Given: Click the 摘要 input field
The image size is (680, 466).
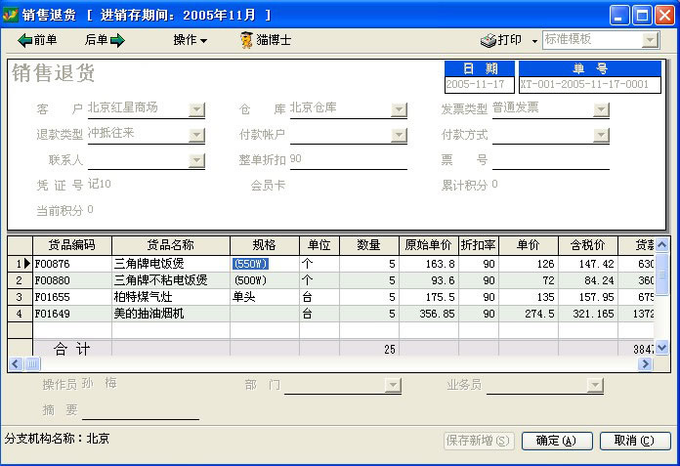Looking at the screenshot, I should [x=140, y=410].
